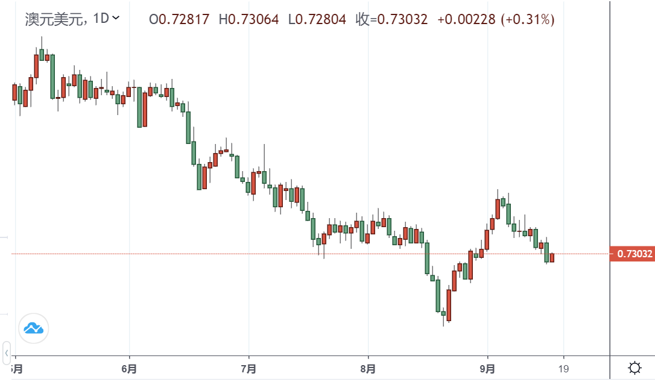This screenshot has width=655, height=385.
Task: Click the lowest red candle in late August
Action: (448, 305)
